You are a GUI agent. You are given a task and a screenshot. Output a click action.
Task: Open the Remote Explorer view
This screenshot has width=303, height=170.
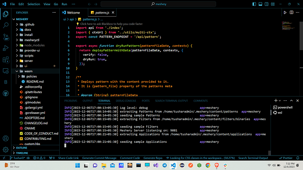tap(6, 71)
